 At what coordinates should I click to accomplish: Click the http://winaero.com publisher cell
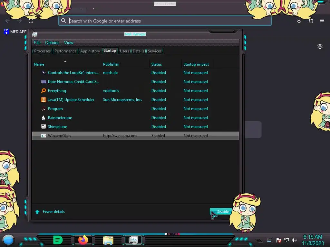[x=120, y=136]
